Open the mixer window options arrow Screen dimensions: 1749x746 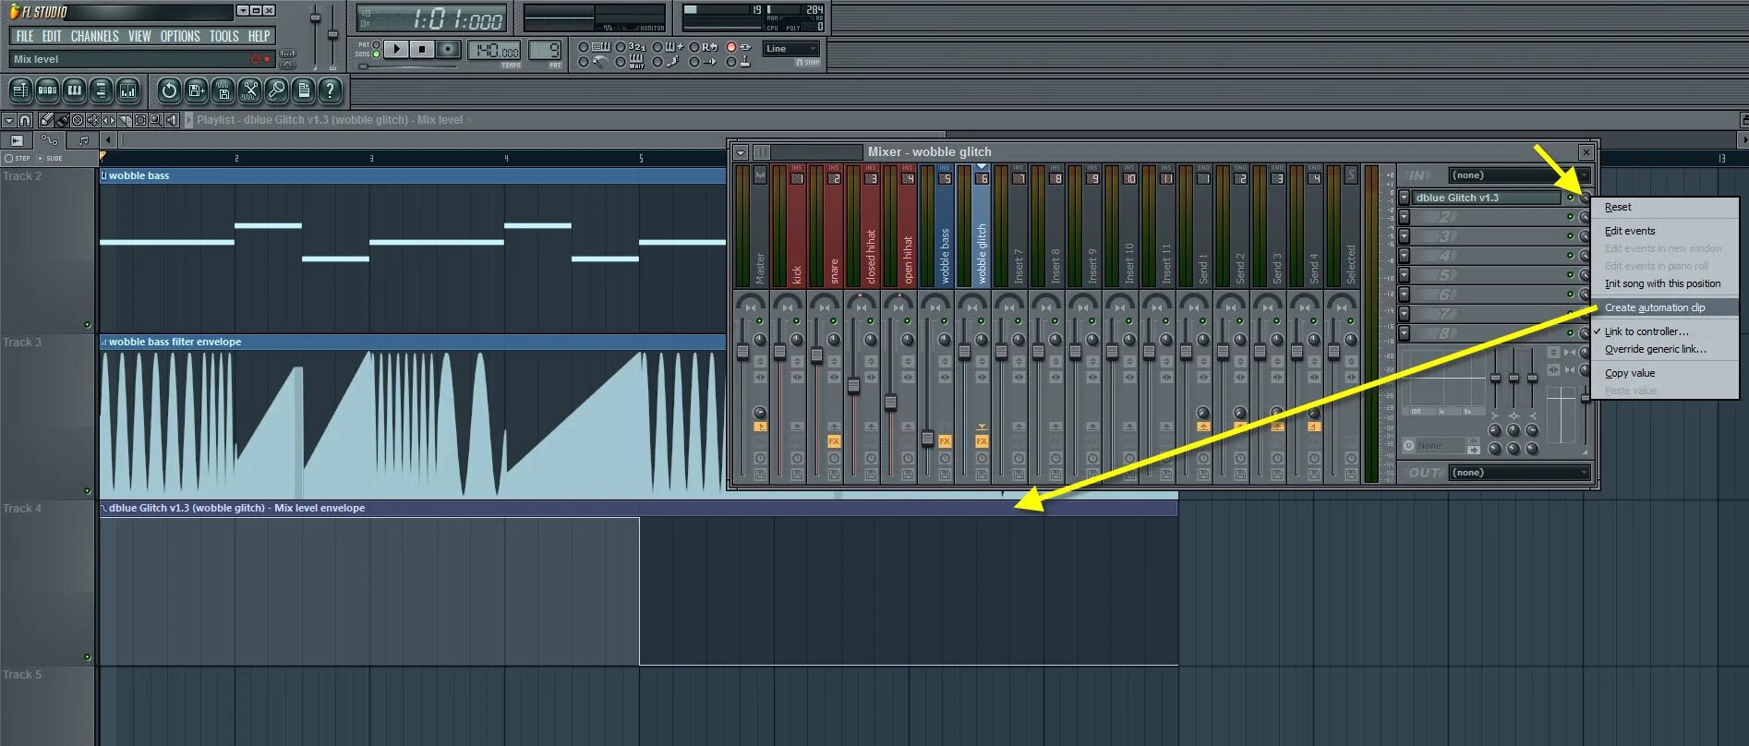(741, 152)
